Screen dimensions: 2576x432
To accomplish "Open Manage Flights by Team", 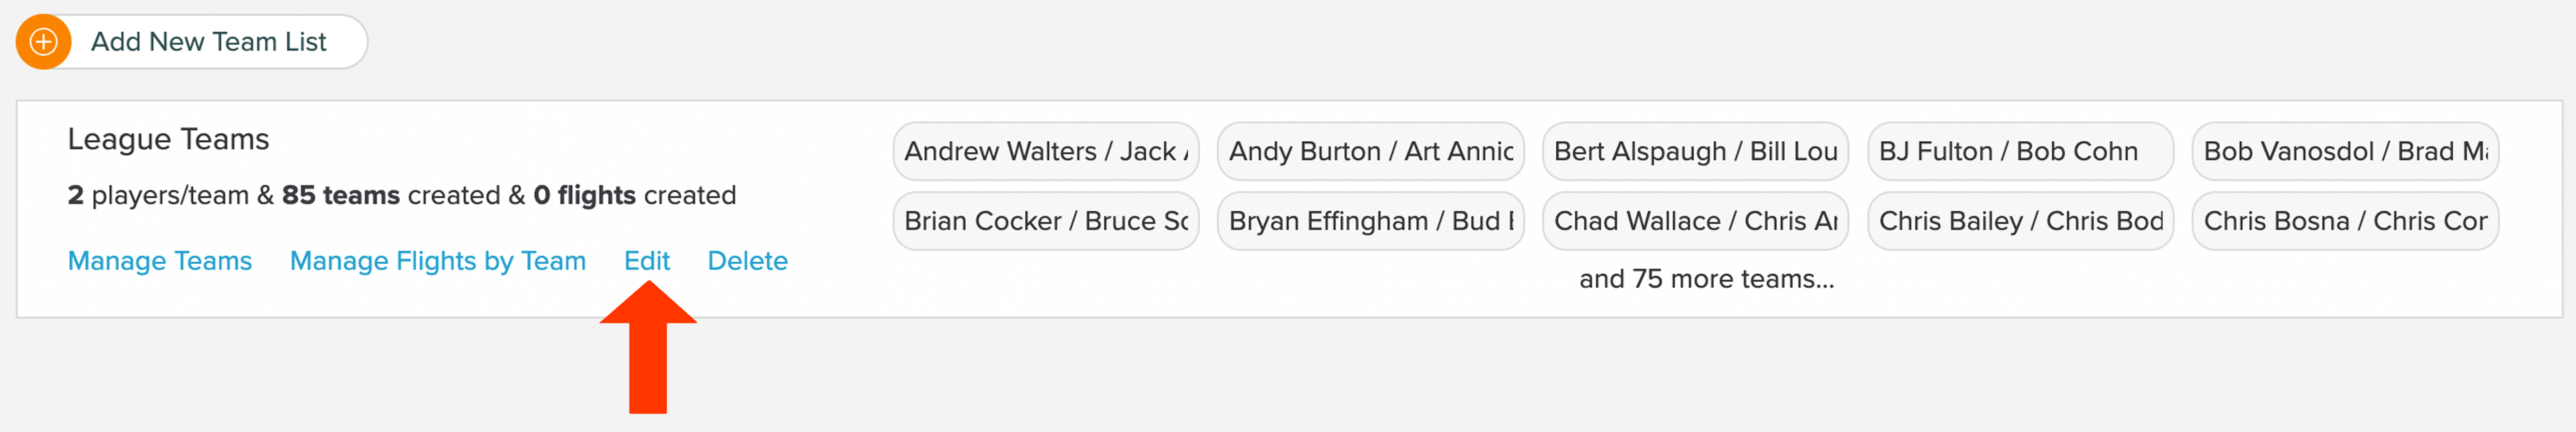I will coord(438,260).
